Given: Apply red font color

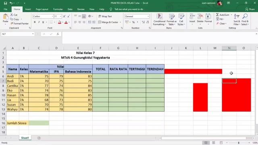Looking at the screenshot, I should (66, 22).
